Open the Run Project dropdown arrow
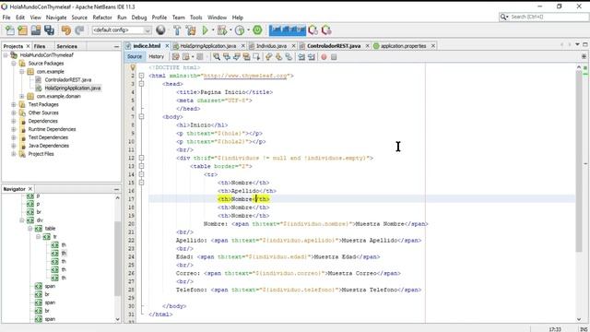Screen dimensions: 590x332 213,30
